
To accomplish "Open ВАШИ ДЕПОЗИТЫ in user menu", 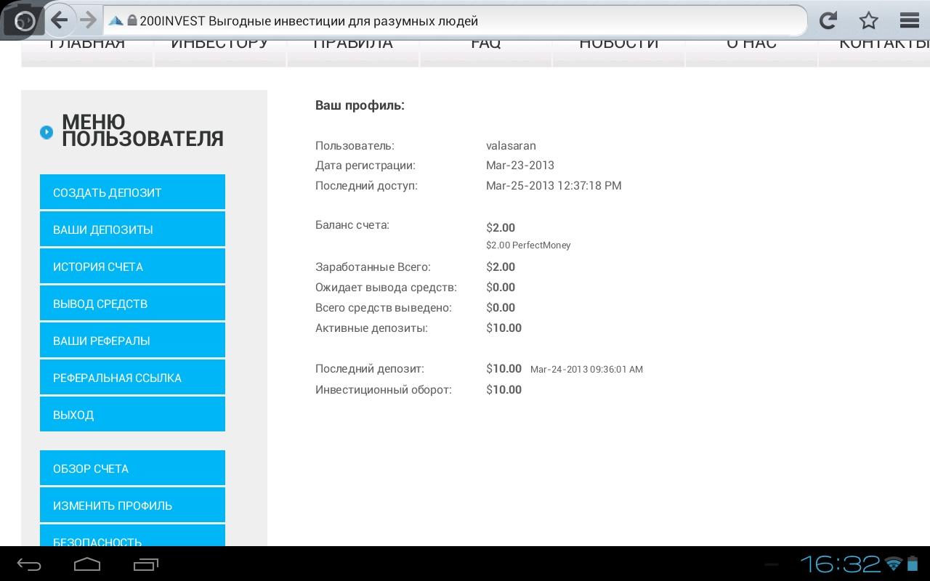I will click(x=132, y=229).
